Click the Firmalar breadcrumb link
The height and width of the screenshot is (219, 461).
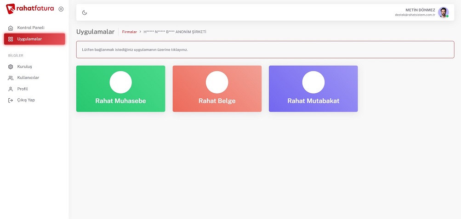[130, 32]
